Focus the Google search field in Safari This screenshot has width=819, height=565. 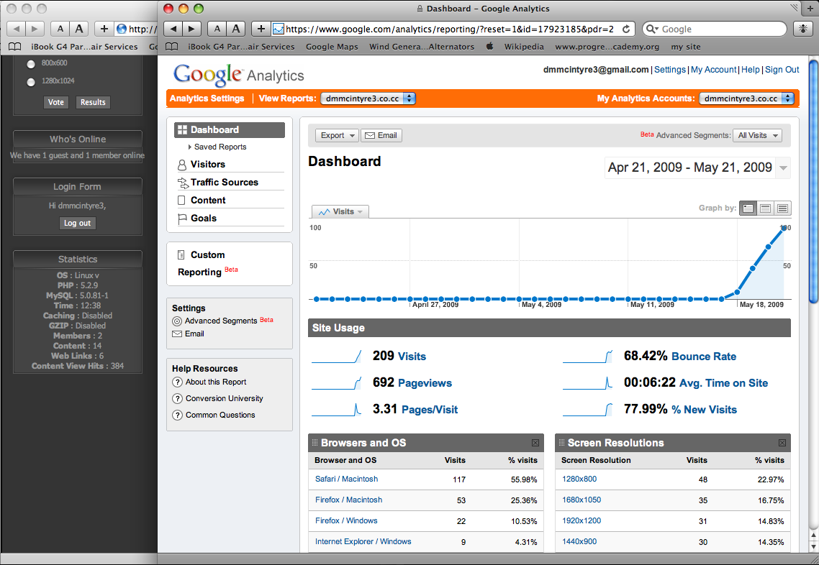point(715,29)
